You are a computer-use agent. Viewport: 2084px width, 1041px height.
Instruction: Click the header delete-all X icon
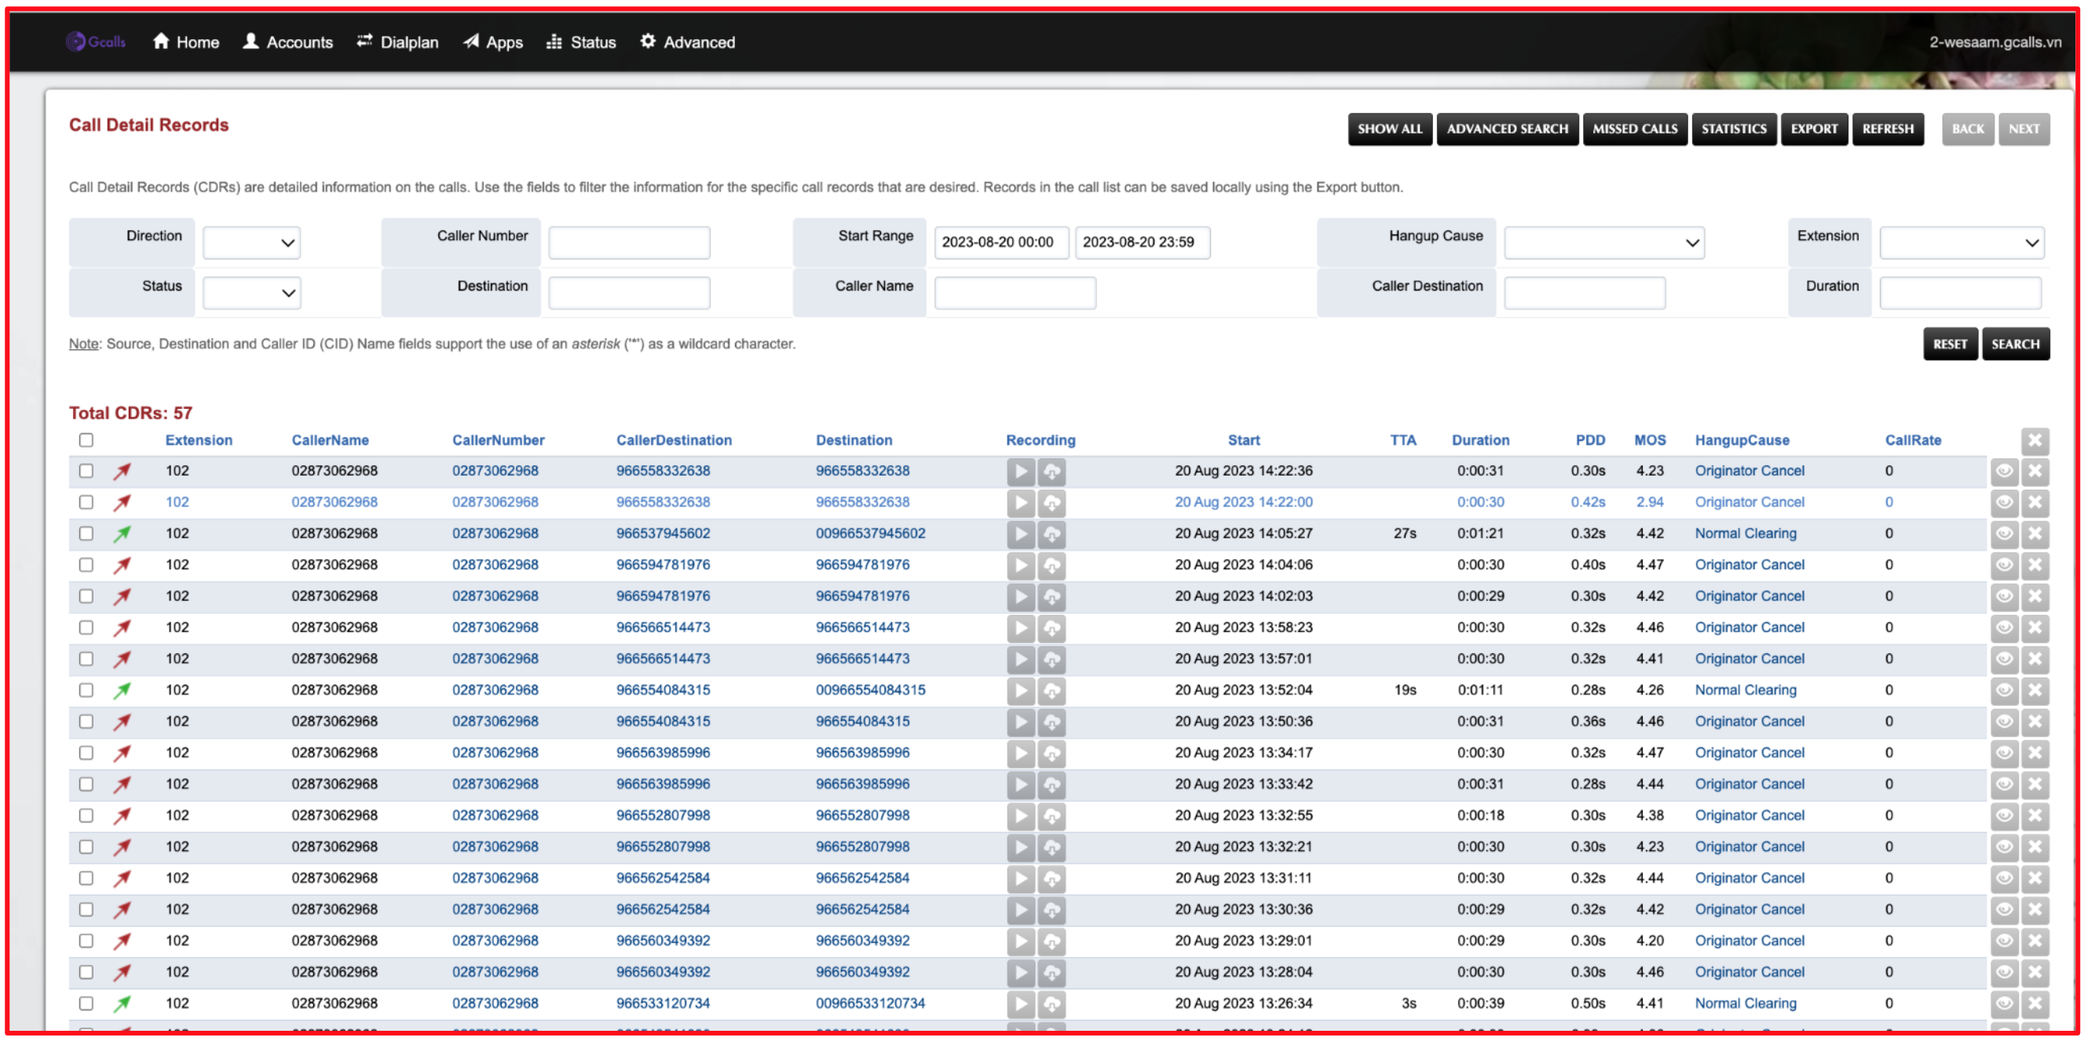tap(2035, 441)
